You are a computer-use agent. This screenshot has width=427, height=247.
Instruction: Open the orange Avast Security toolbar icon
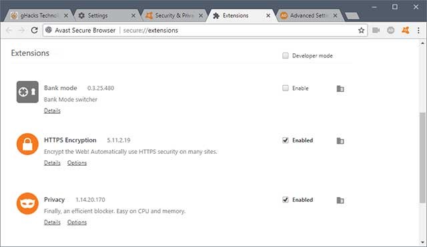click(x=406, y=30)
